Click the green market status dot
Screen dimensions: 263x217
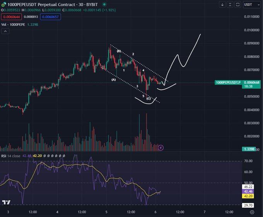point(104,4)
